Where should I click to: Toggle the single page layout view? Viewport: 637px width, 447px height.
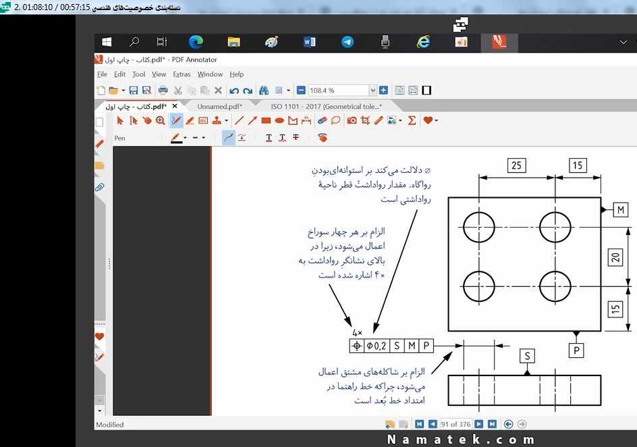[399, 90]
